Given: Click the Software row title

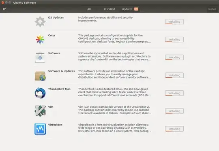Looking at the screenshot, I should pyautogui.click(x=54, y=53).
